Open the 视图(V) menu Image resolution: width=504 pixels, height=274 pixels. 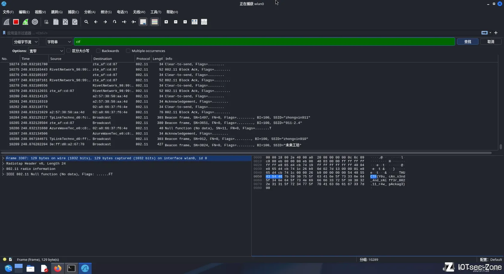[40, 12]
